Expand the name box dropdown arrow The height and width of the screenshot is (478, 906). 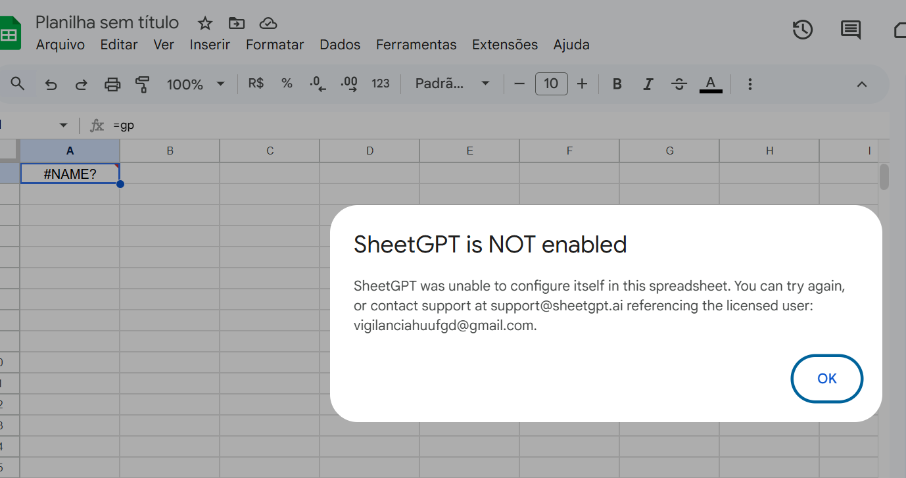[64, 125]
